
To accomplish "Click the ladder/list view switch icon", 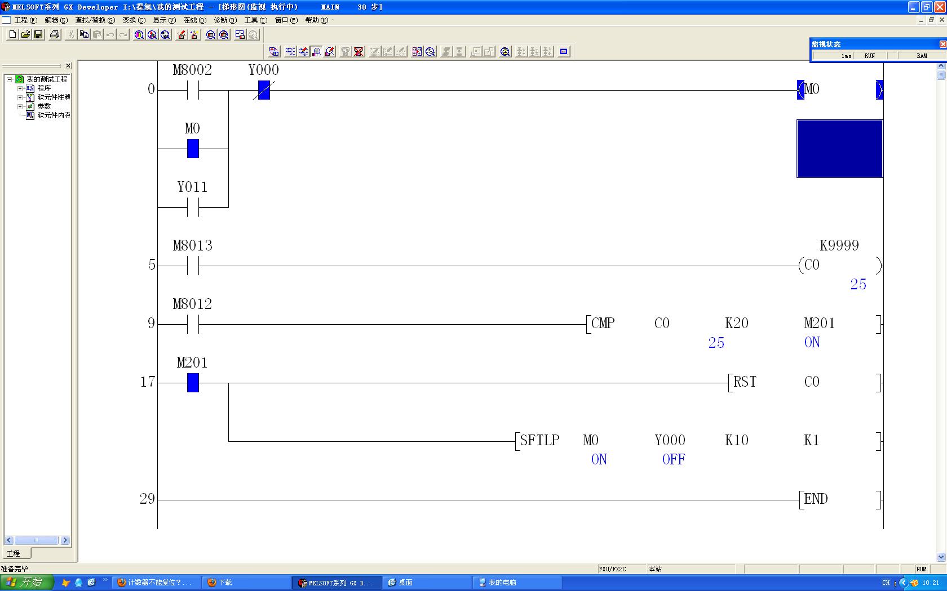I will click(274, 52).
